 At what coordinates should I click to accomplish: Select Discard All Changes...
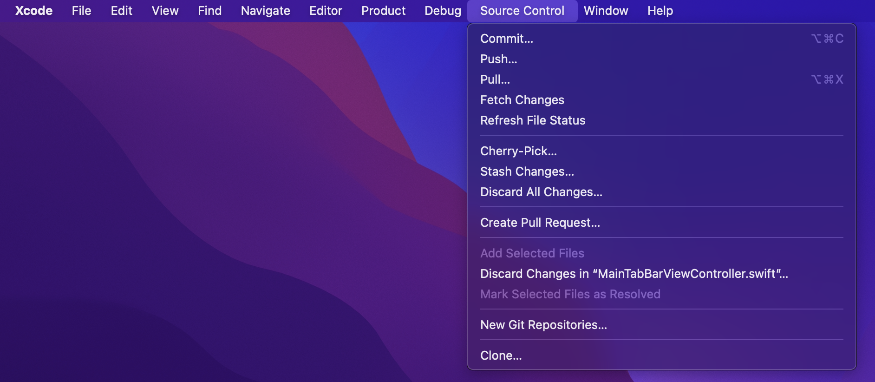click(x=661, y=192)
